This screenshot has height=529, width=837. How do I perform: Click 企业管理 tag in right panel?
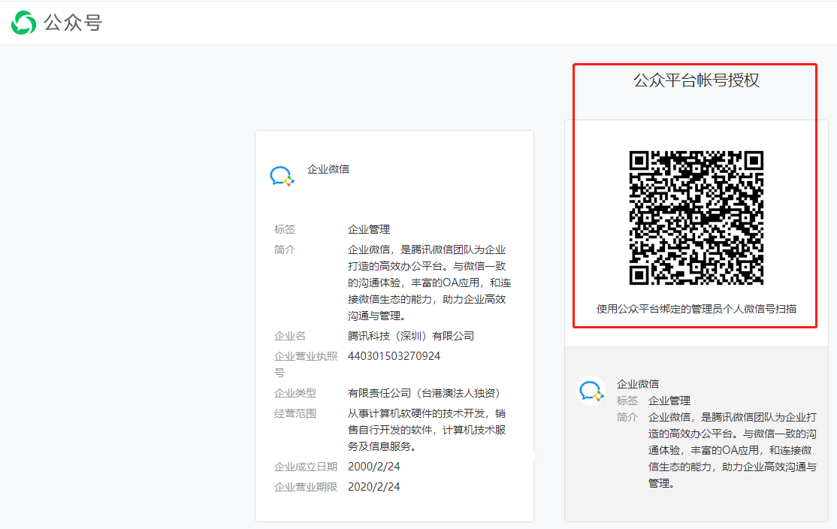(x=669, y=401)
